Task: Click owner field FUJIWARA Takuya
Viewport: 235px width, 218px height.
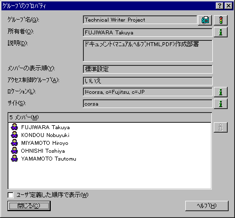Action: click(148, 32)
